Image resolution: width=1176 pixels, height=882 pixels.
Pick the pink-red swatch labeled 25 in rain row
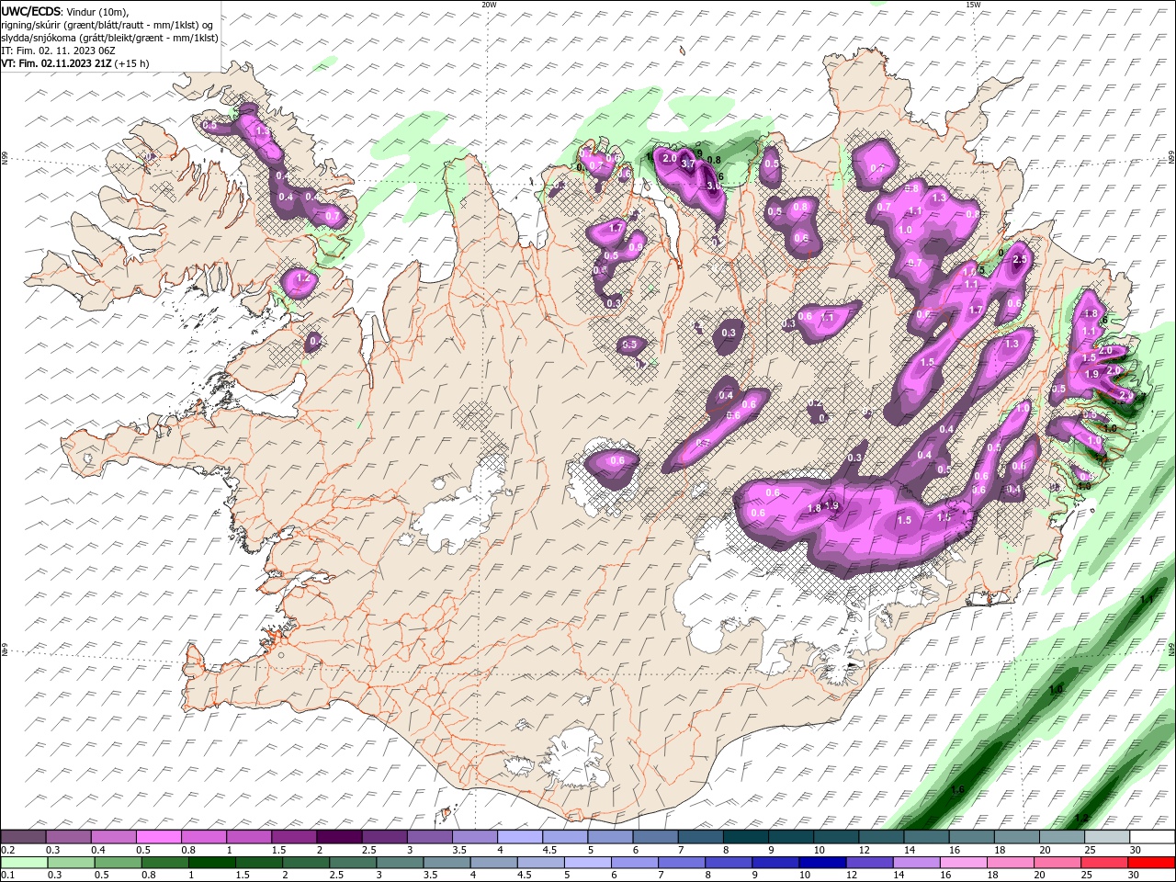point(1103,863)
